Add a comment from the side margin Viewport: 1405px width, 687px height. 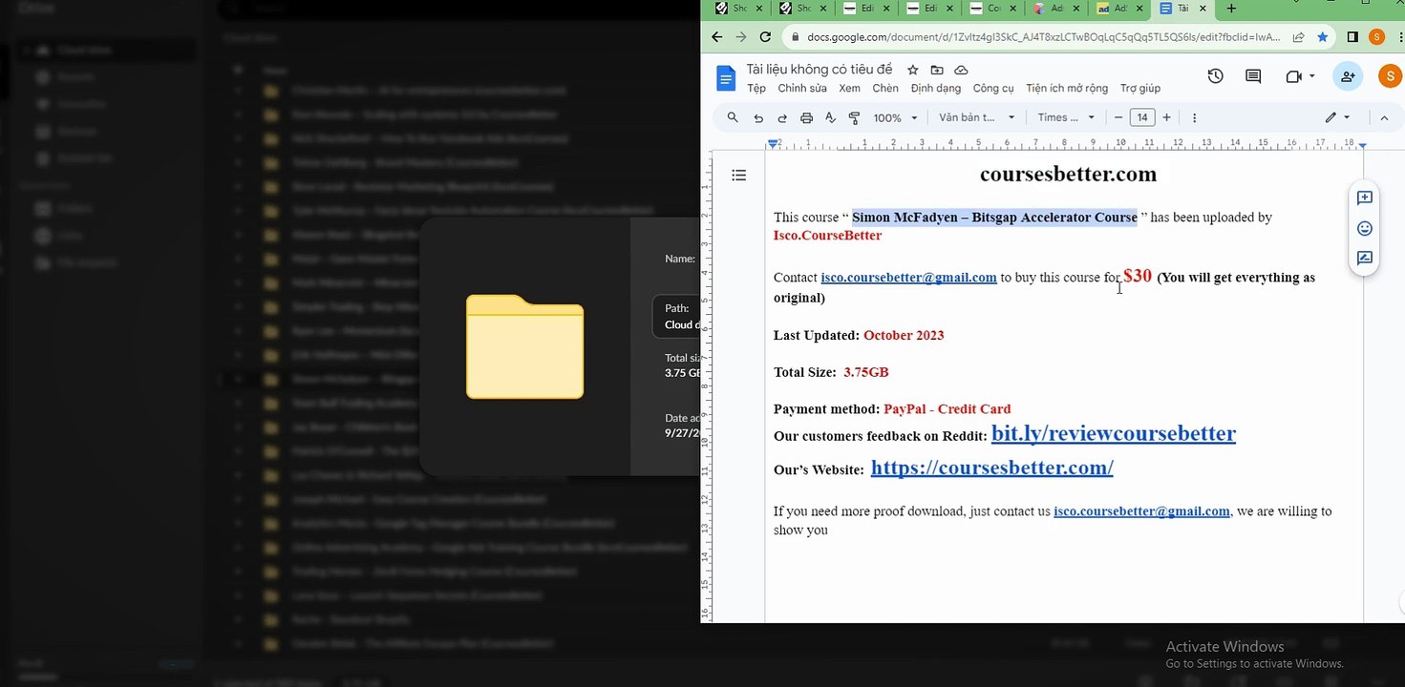[1365, 198]
